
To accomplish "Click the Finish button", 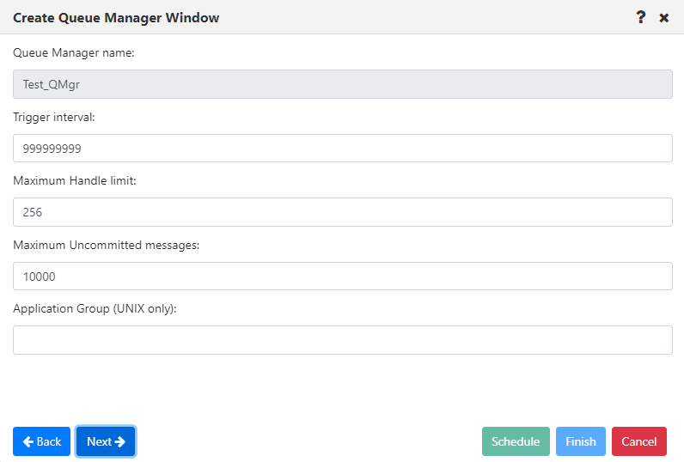I will 581,441.
